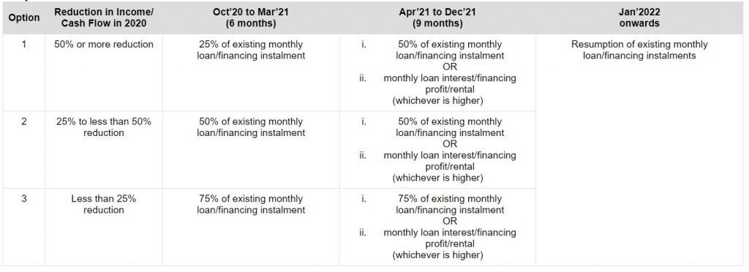Screen dimensions: 749x272
Task: Click the Apr'21 to Dec'21 column header
Action: tap(437, 18)
